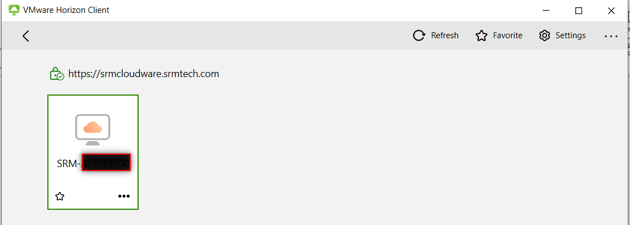Click the circular Refresh arrow icon
The height and width of the screenshot is (225, 630).
pos(419,35)
